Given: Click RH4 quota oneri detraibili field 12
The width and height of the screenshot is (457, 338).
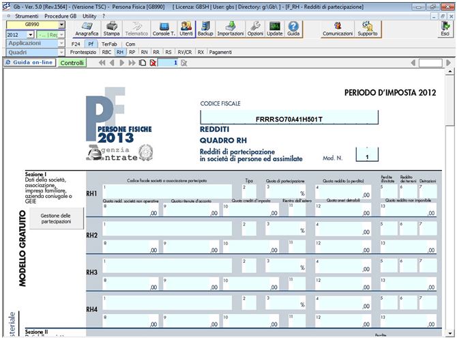Looking at the screenshot, I should (x=342, y=320).
